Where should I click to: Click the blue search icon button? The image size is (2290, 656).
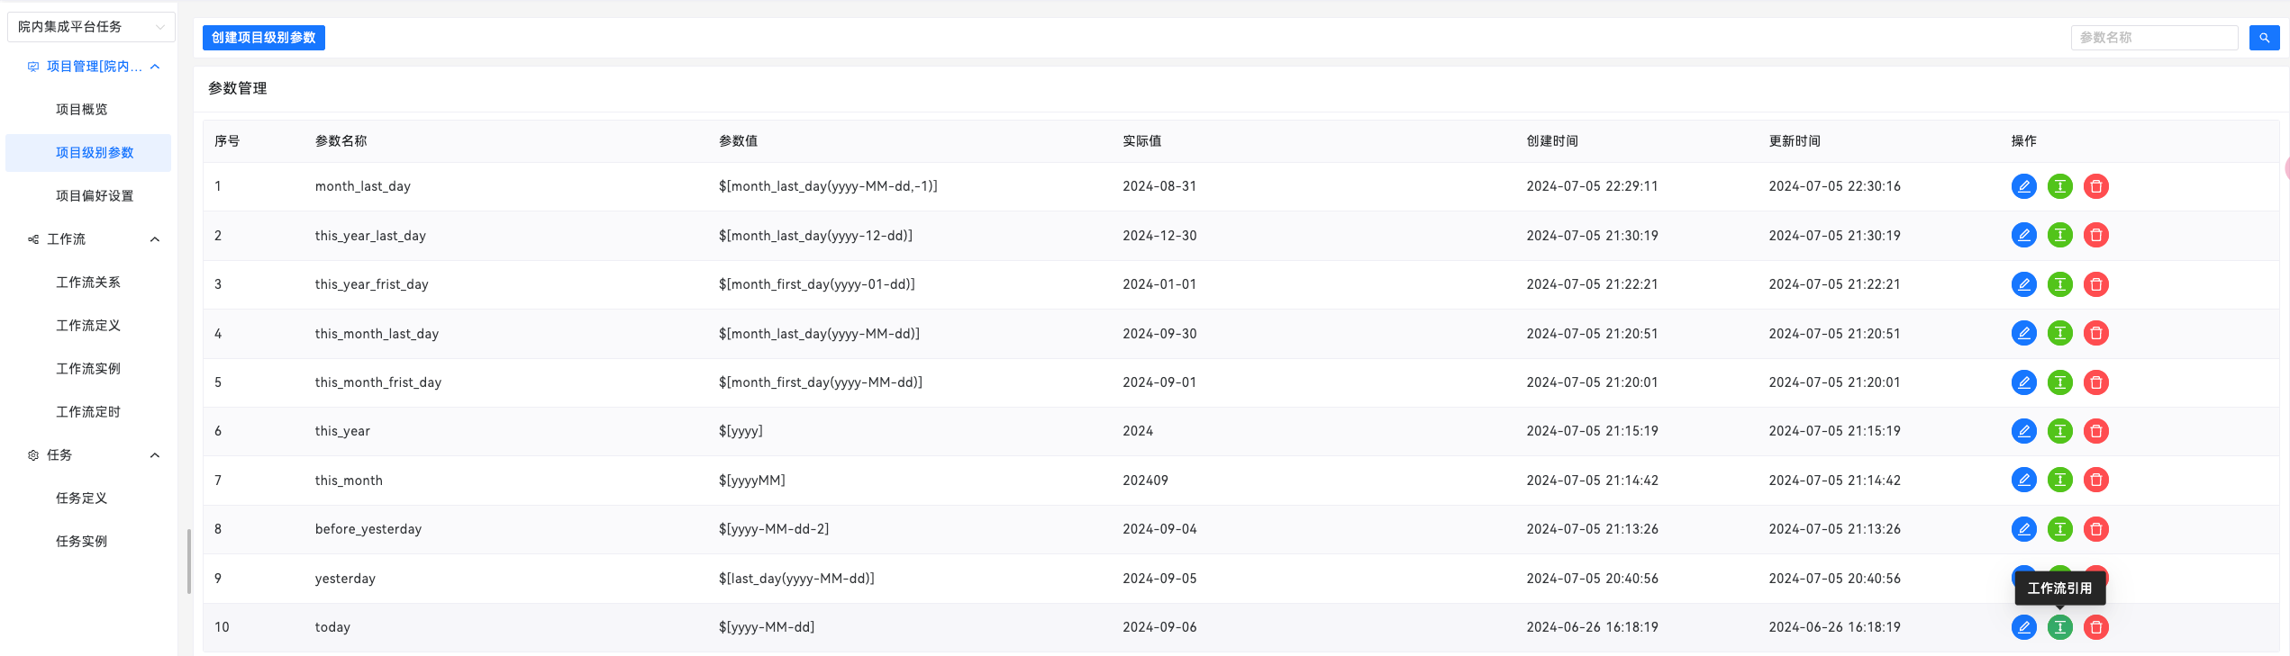coord(2264,38)
